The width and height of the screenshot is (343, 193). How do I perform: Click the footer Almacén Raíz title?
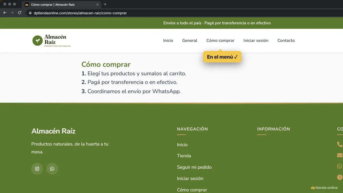pyautogui.click(x=53, y=131)
